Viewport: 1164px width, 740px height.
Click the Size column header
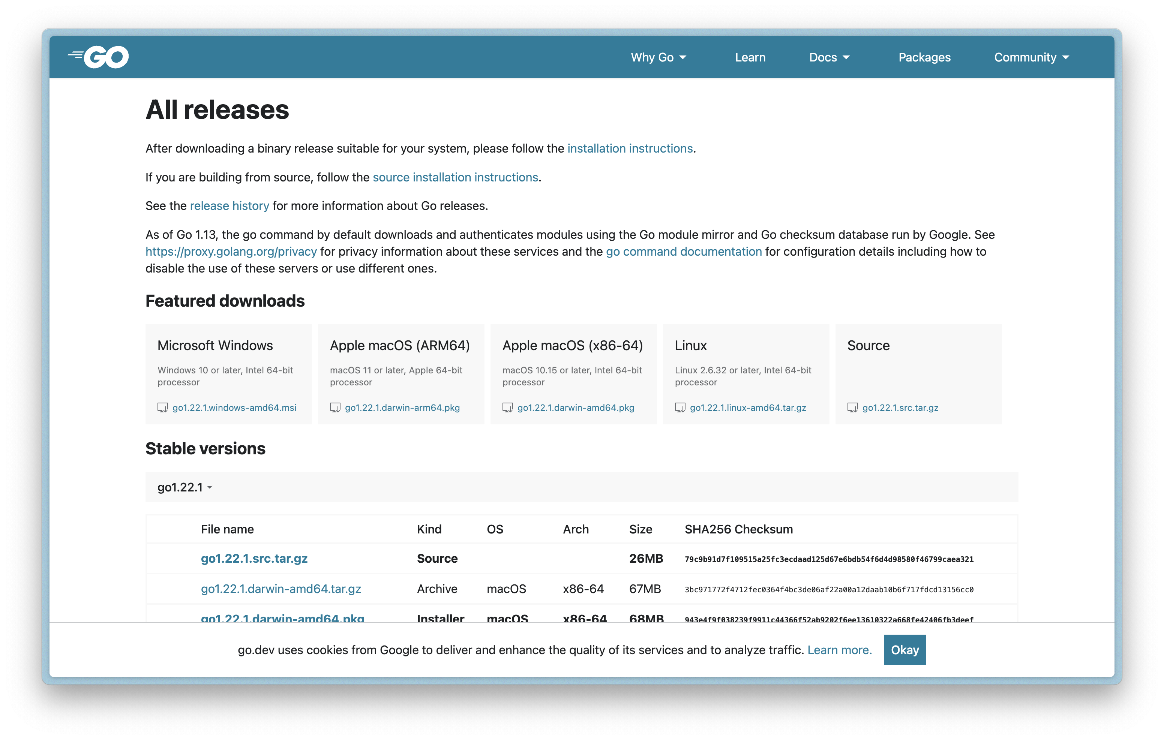(x=640, y=529)
